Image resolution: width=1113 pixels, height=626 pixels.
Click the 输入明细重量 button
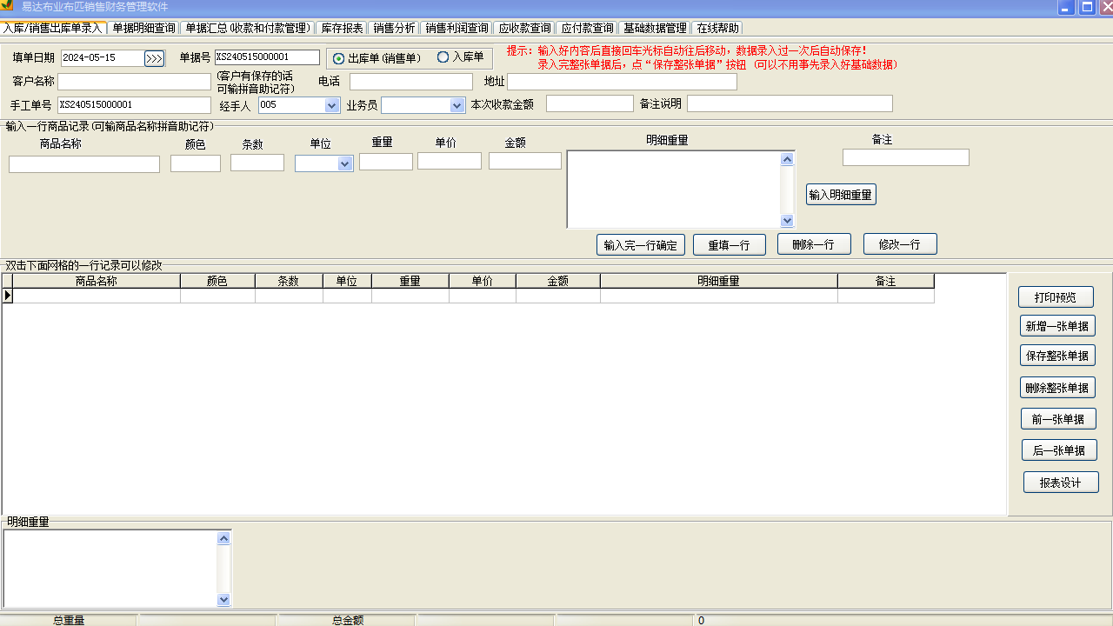tap(841, 195)
